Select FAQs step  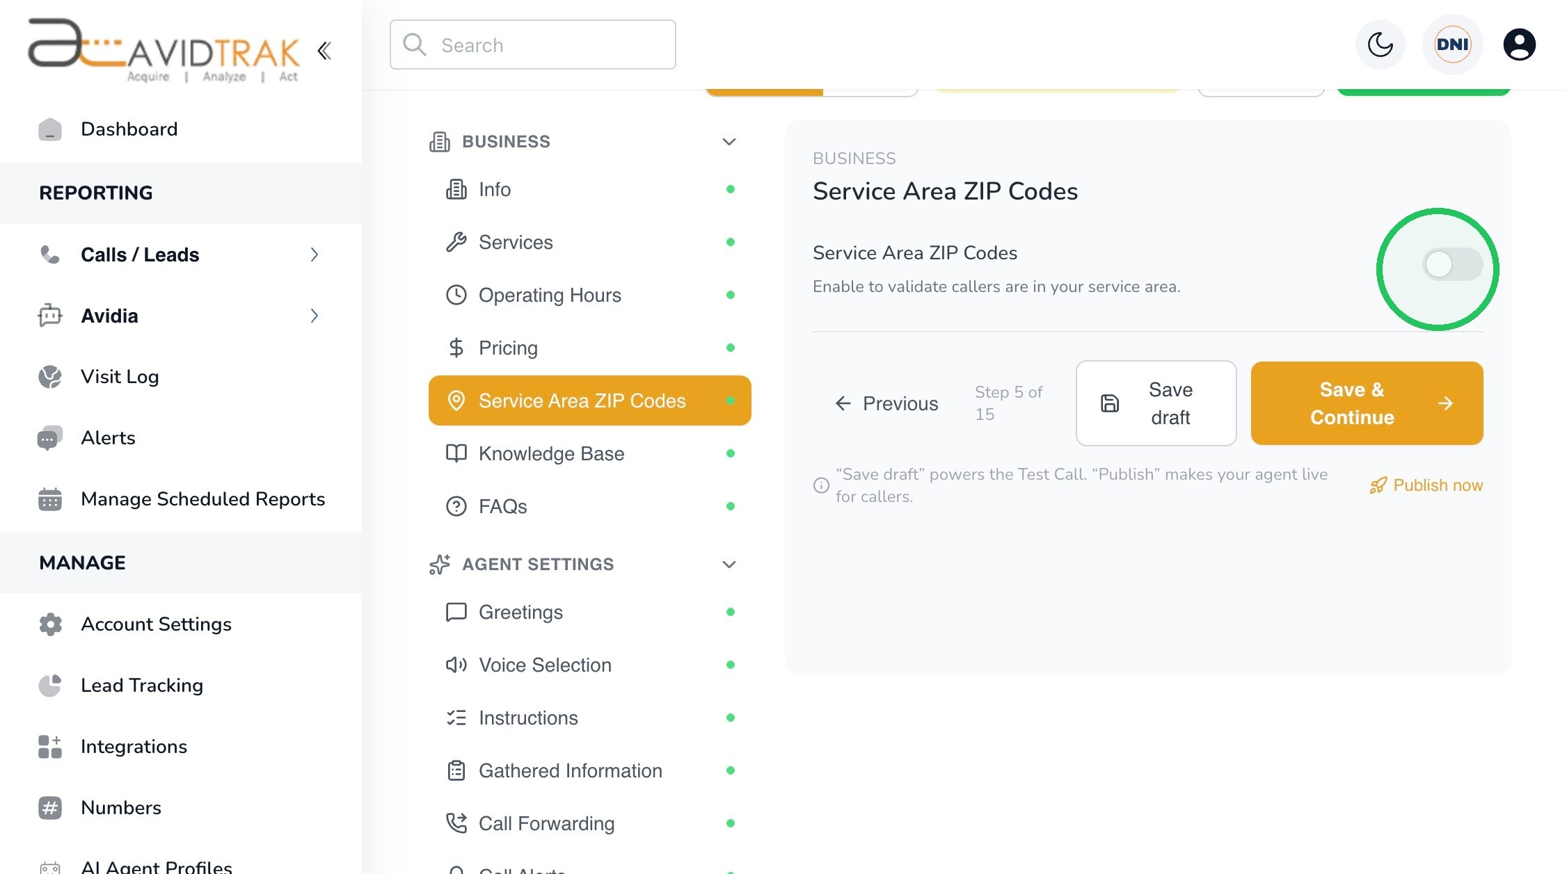(x=590, y=506)
